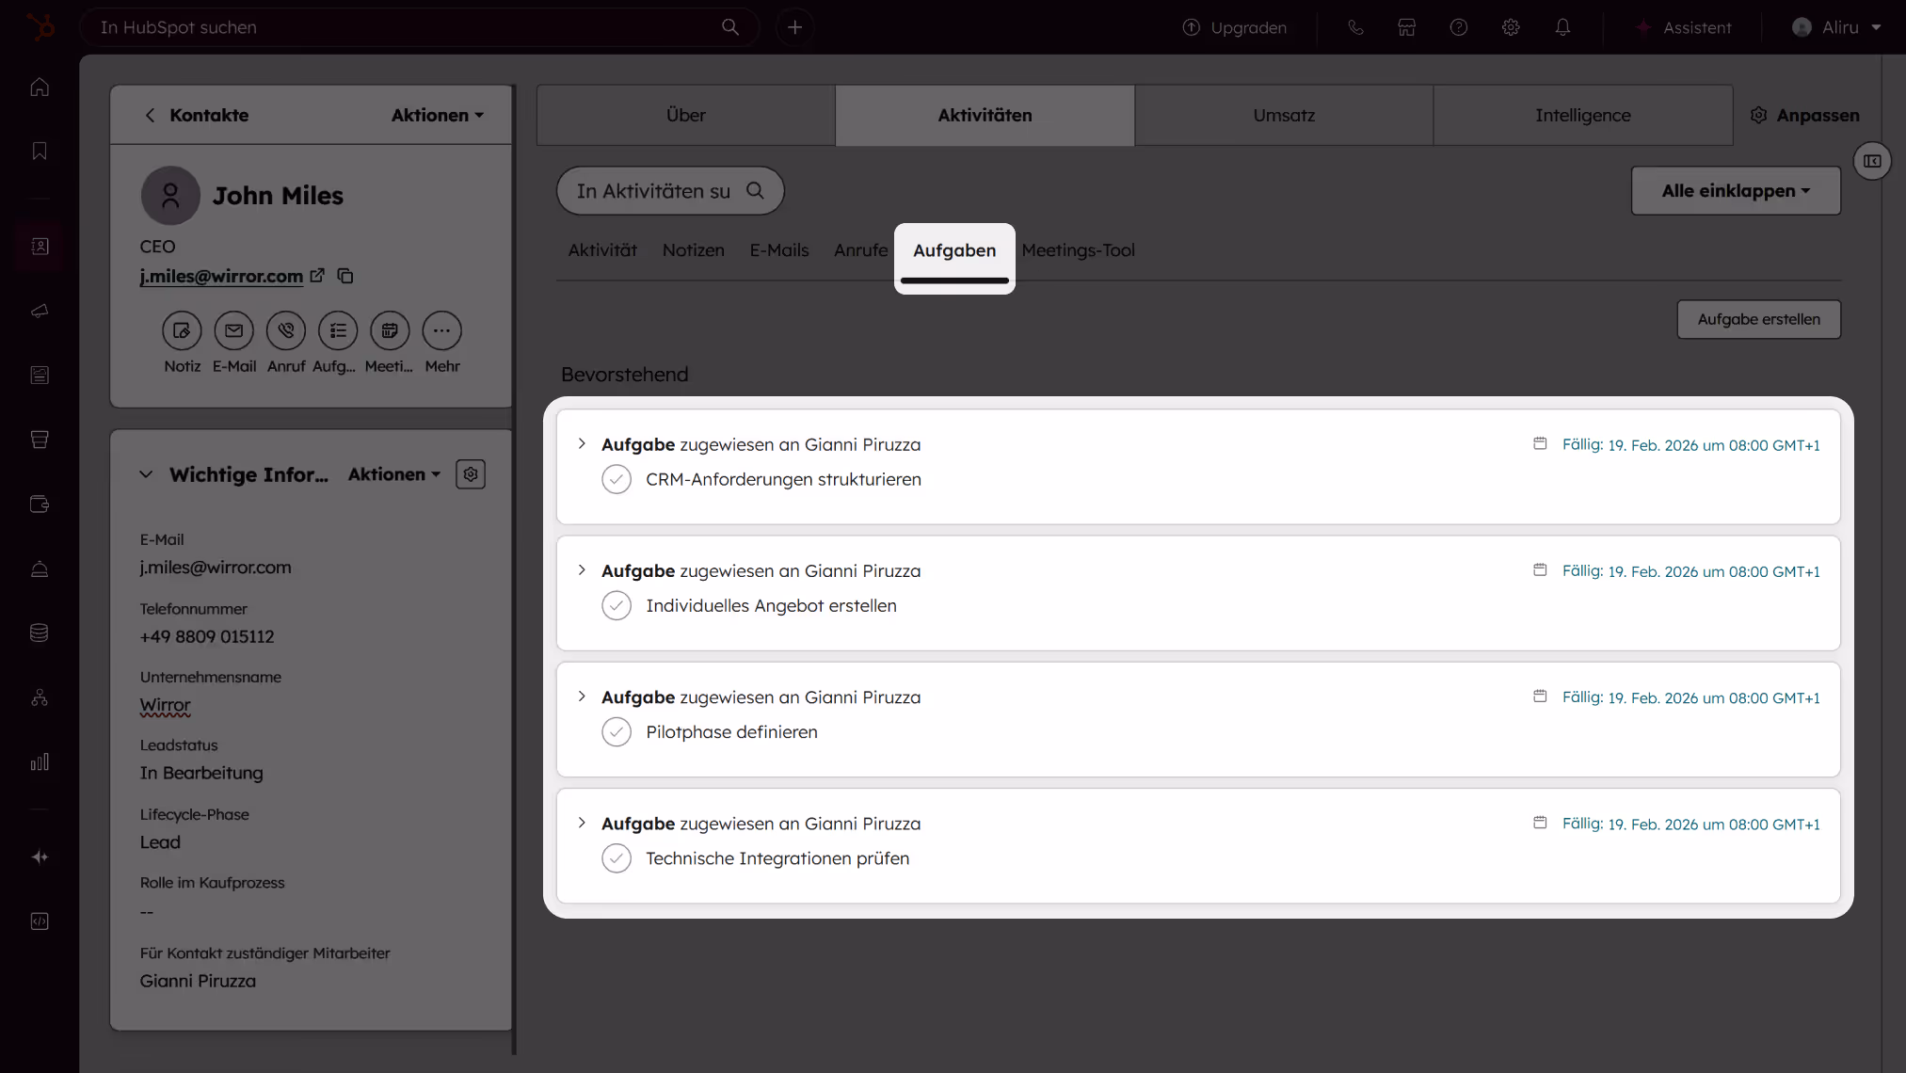Mark CRM-Anforderungen strukturieren task as complete
The height and width of the screenshot is (1073, 1906).
point(617,479)
